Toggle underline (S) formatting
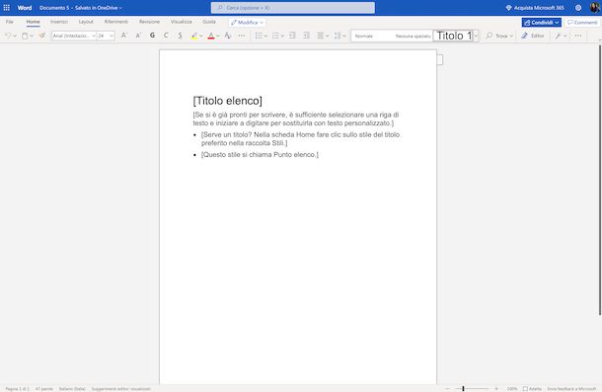Screen dimensions: 602x392 [x=180, y=36]
